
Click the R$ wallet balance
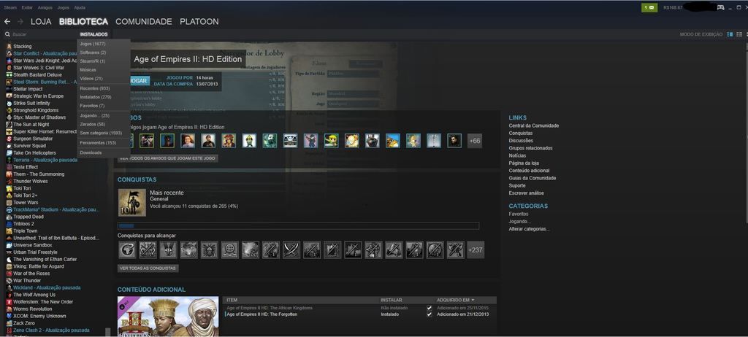[673, 7]
